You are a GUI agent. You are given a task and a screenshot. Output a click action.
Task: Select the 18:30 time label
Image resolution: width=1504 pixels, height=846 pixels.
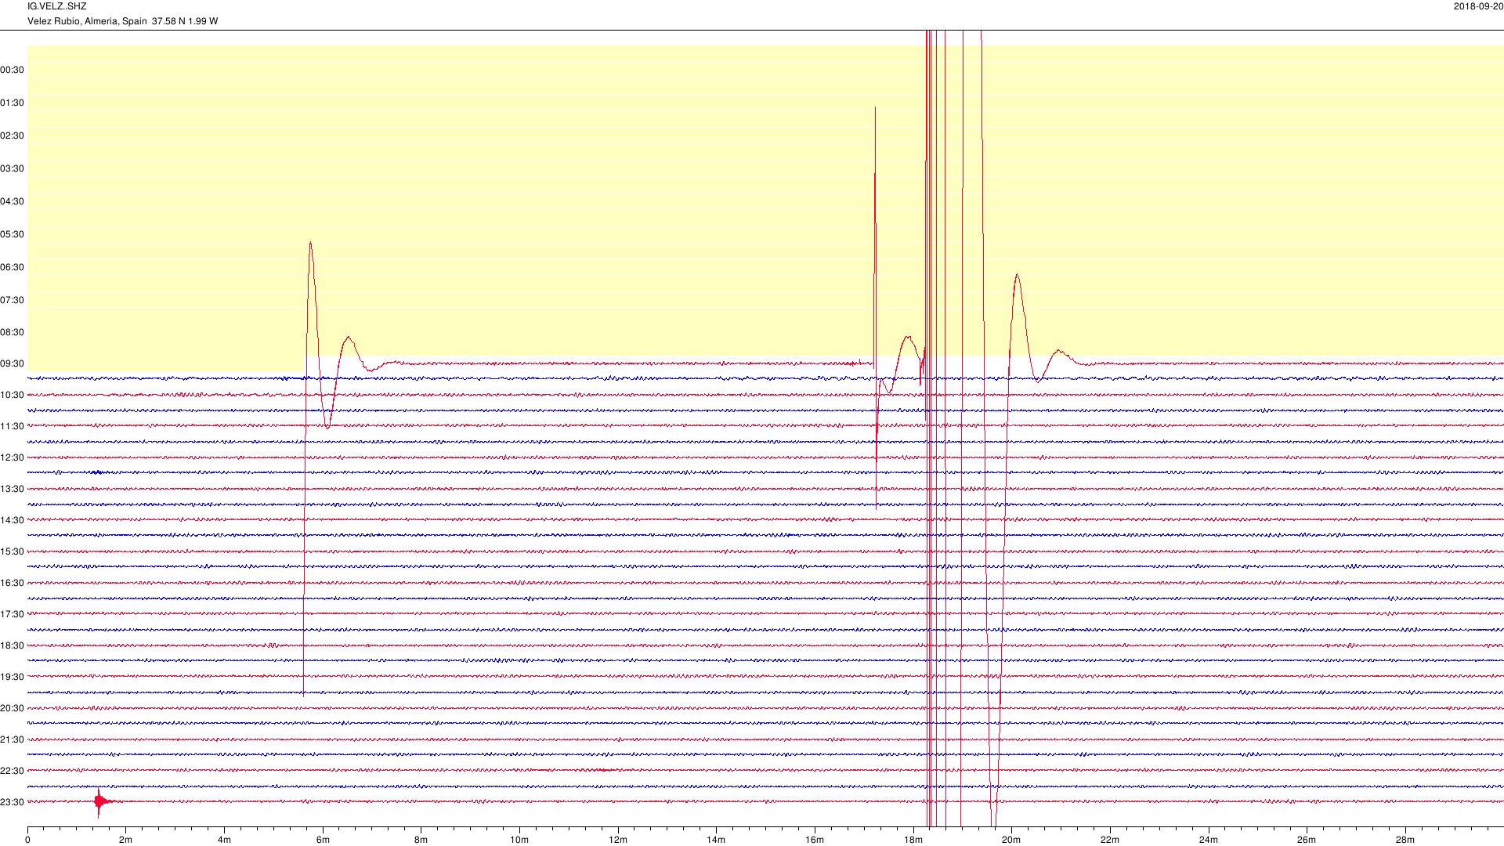coord(12,645)
